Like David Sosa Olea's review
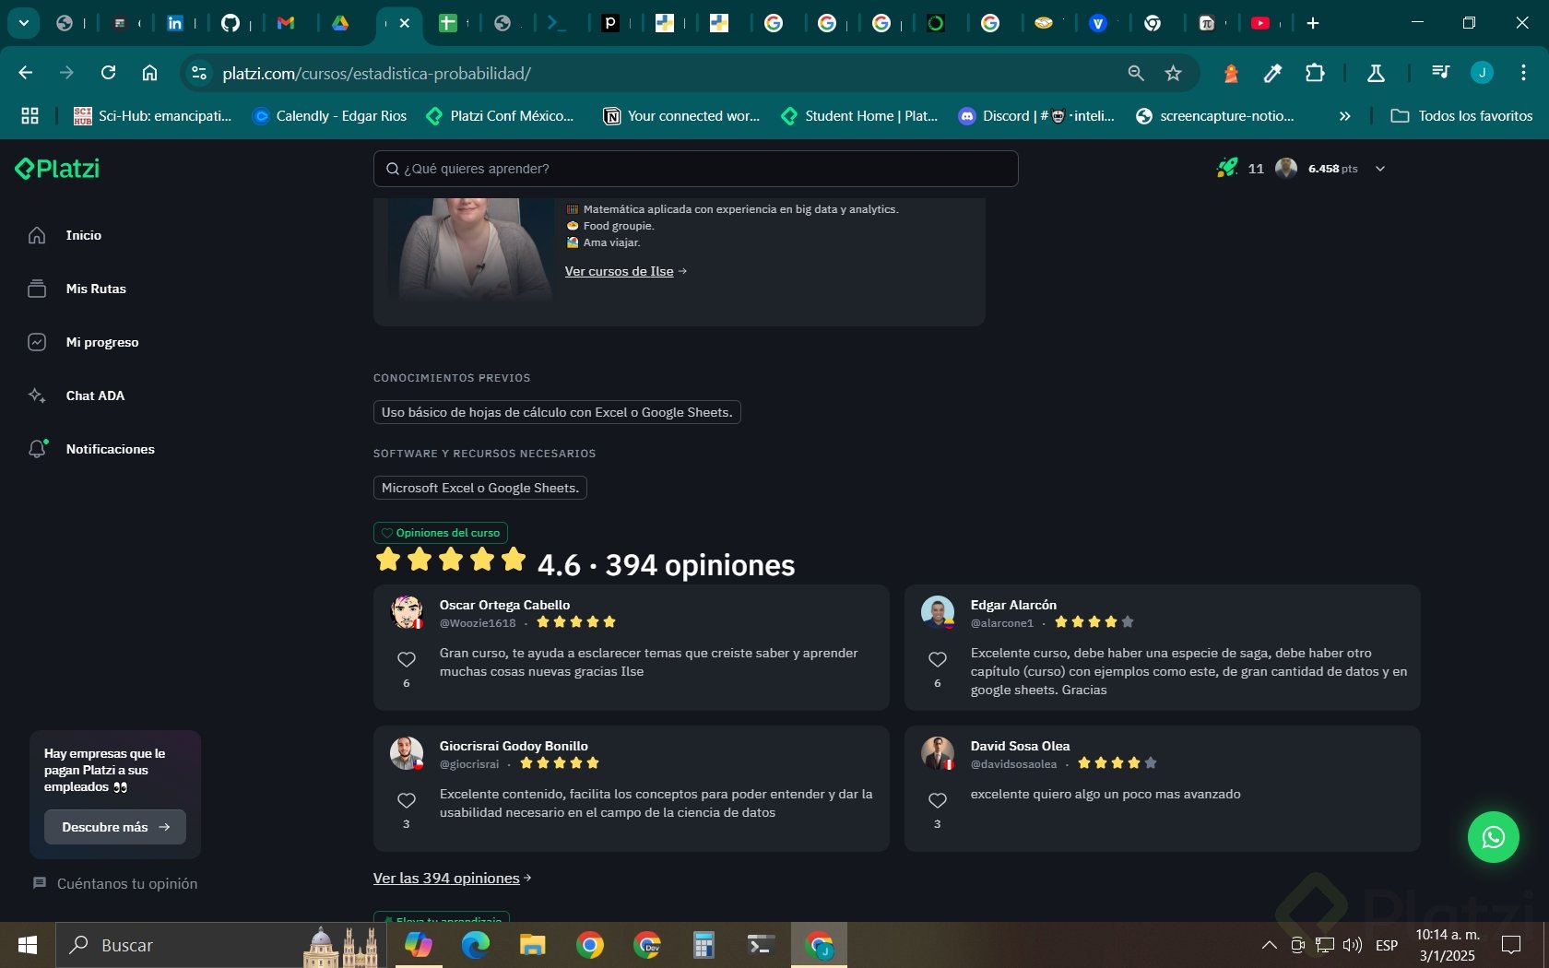The width and height of the screenshot is (1549, 968). click(x=938, y=800)
